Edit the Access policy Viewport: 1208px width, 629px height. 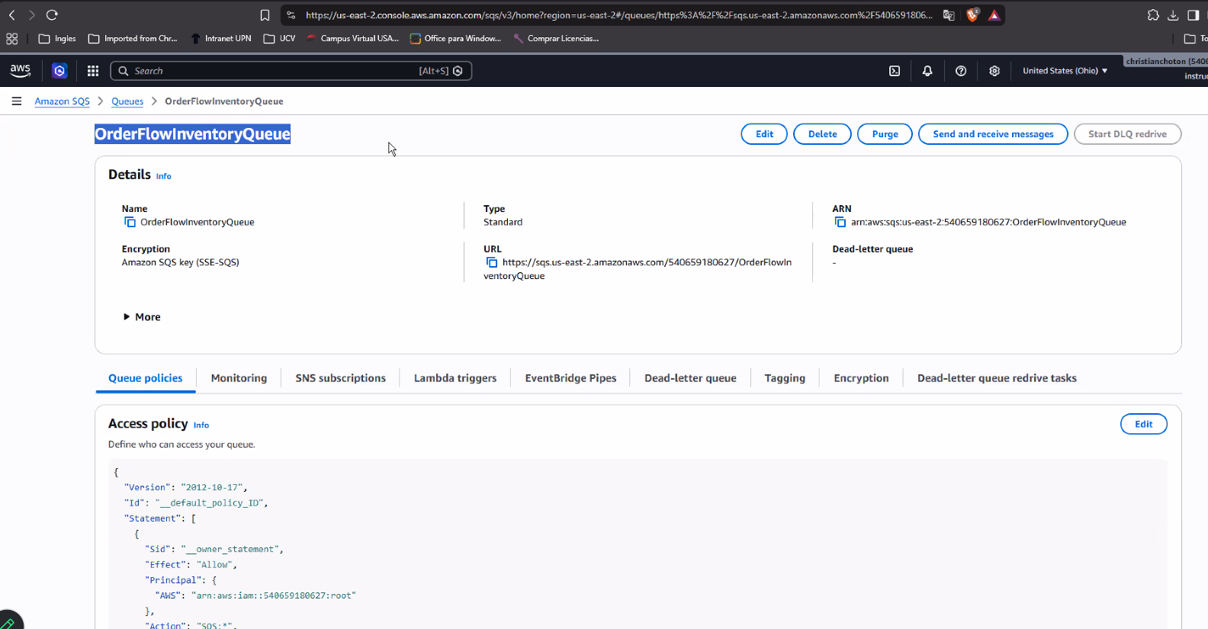point(1143,424)
